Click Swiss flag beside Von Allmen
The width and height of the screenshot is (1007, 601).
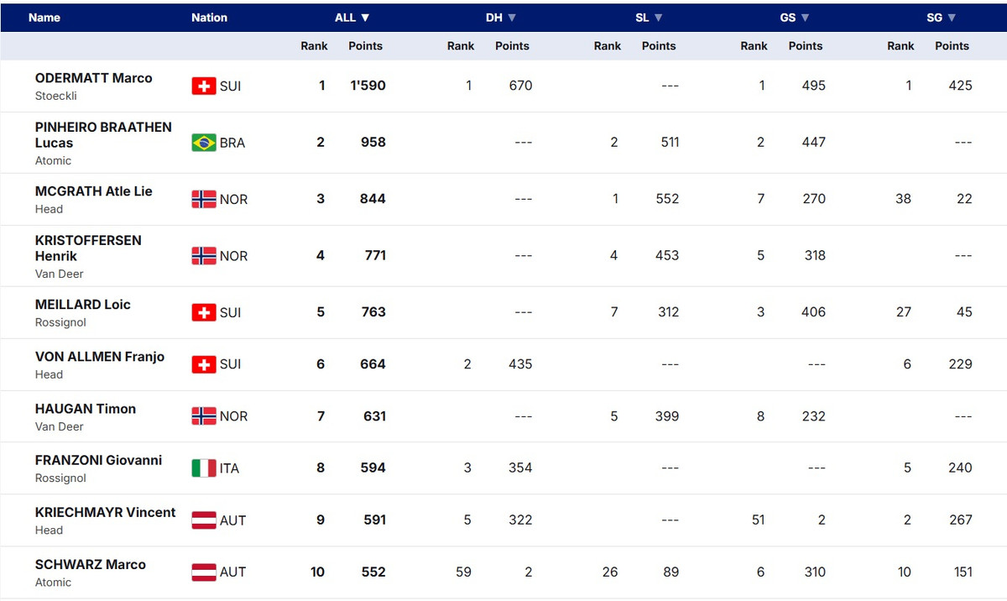tap(204, 364)
